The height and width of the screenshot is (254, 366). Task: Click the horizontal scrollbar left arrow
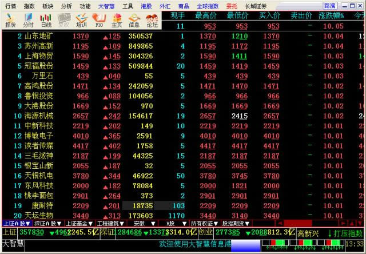point(280,224)
